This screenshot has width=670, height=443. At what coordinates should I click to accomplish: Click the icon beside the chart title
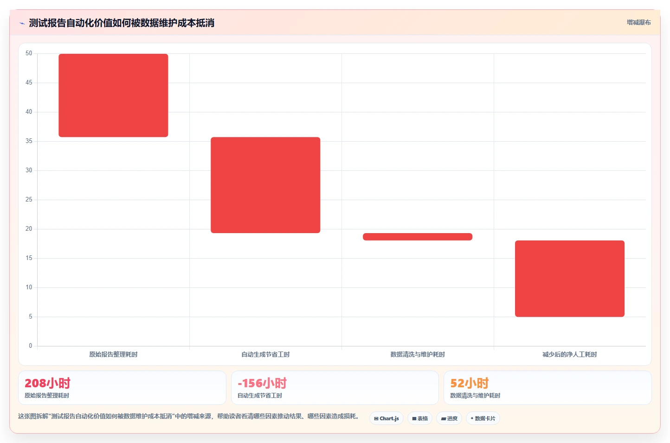22,23
